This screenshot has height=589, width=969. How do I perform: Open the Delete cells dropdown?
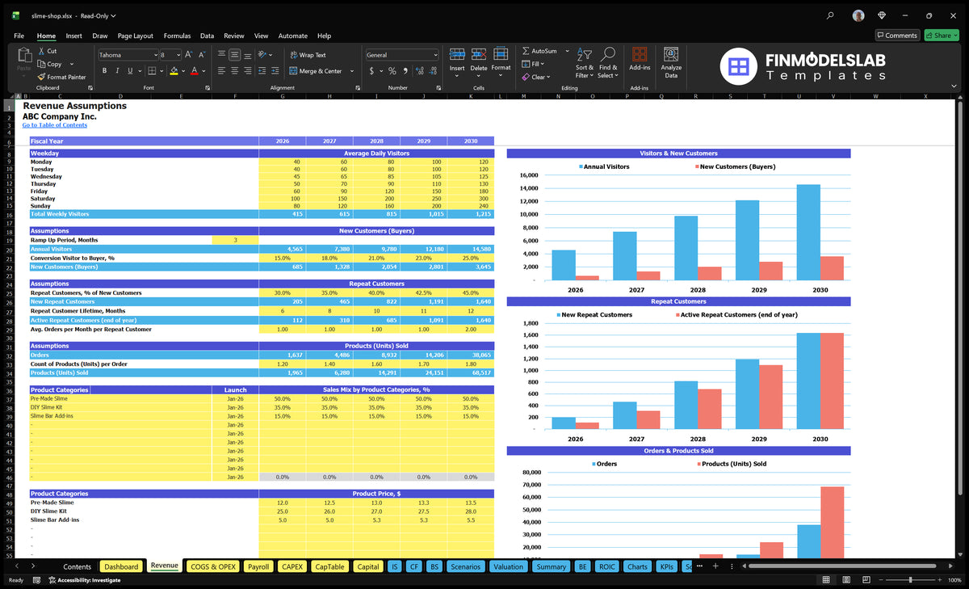click(x=478, y=76)
